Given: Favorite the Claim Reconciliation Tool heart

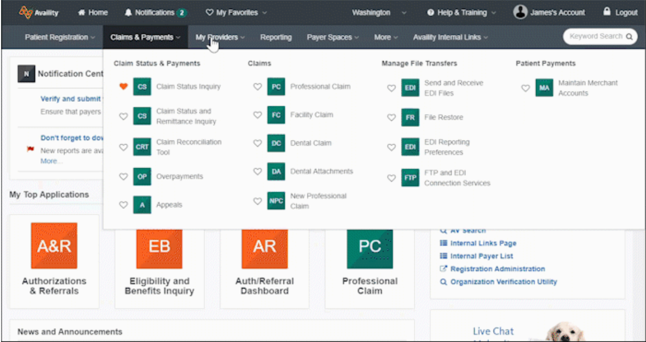Looking at the screenshot, I should click(123, 147).
